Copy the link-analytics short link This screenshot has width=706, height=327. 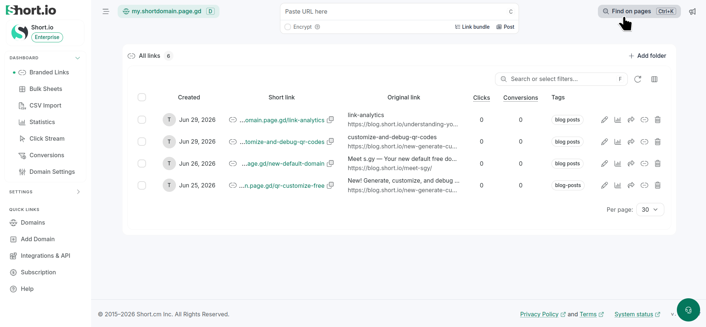pyautogui.click(x=330, y=120)
